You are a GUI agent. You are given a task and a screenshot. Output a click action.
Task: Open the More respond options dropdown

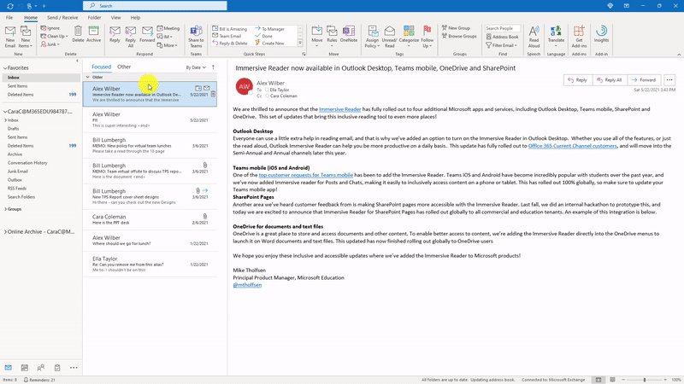[168, 45]
